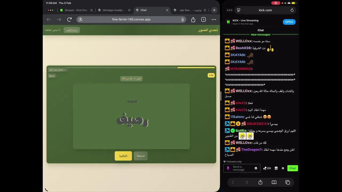
Task: Click the السابقة previous button
Action: pyautogui.click(x=141, y=156)
